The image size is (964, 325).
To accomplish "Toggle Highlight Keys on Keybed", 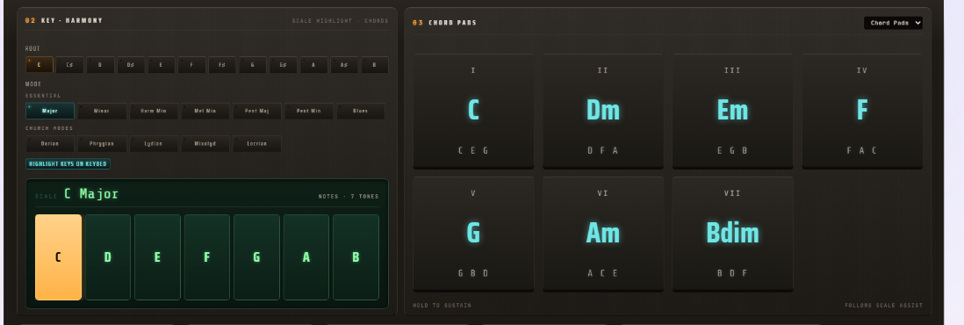I will [x=68, y=163].
